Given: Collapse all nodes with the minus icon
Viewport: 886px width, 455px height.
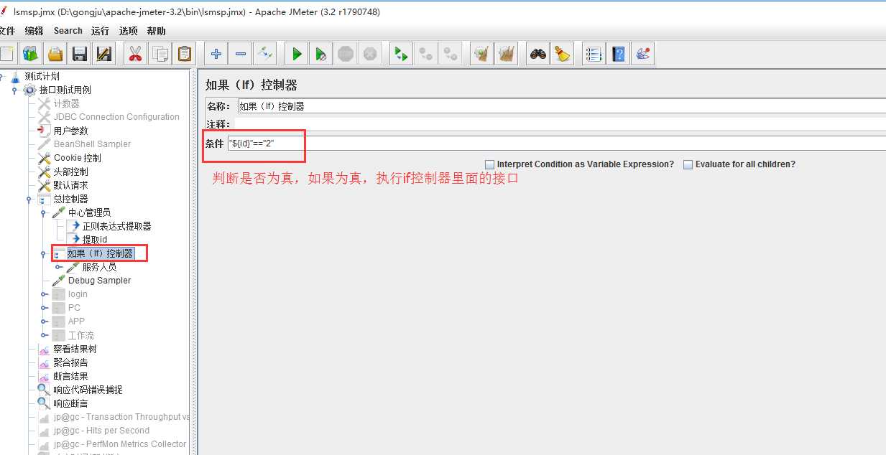Looking at the screenshot, I should (x=240, y=54).
